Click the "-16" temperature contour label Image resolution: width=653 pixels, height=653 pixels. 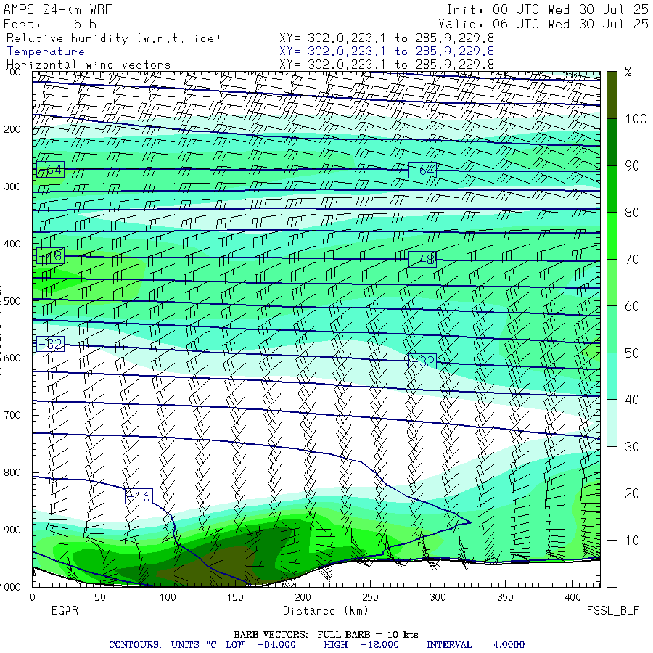click(x=139, y=496)
